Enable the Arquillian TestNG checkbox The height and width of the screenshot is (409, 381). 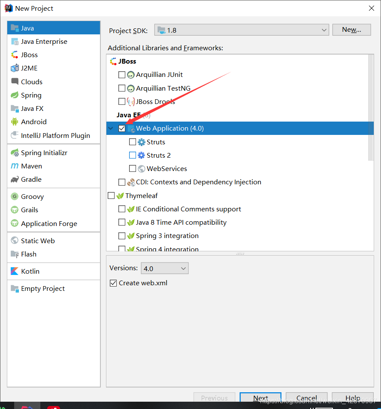[121, 88]
